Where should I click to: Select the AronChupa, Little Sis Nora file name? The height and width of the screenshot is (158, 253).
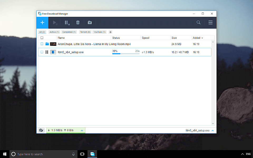94,44
